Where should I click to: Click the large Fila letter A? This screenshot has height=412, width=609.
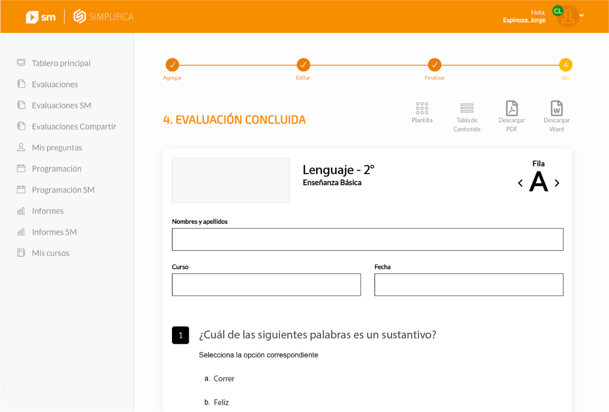(539, 182)
